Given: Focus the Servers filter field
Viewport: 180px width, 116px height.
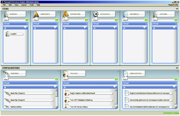Looking at the screenshot, I should [17, 20].
